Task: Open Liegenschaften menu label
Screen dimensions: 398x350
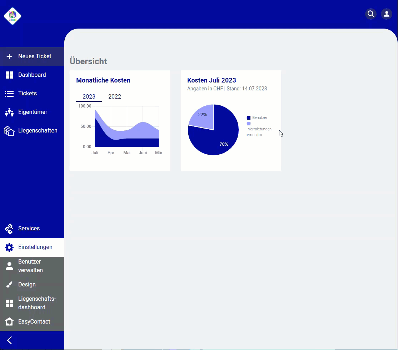Action: pyautogui.click(x=38, y=130)
